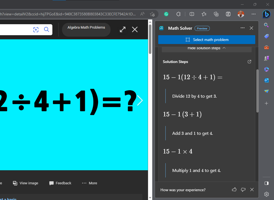
Task: Open the Extensions puzzle icon
Action: pyautogui.click(x=178, y=14)
